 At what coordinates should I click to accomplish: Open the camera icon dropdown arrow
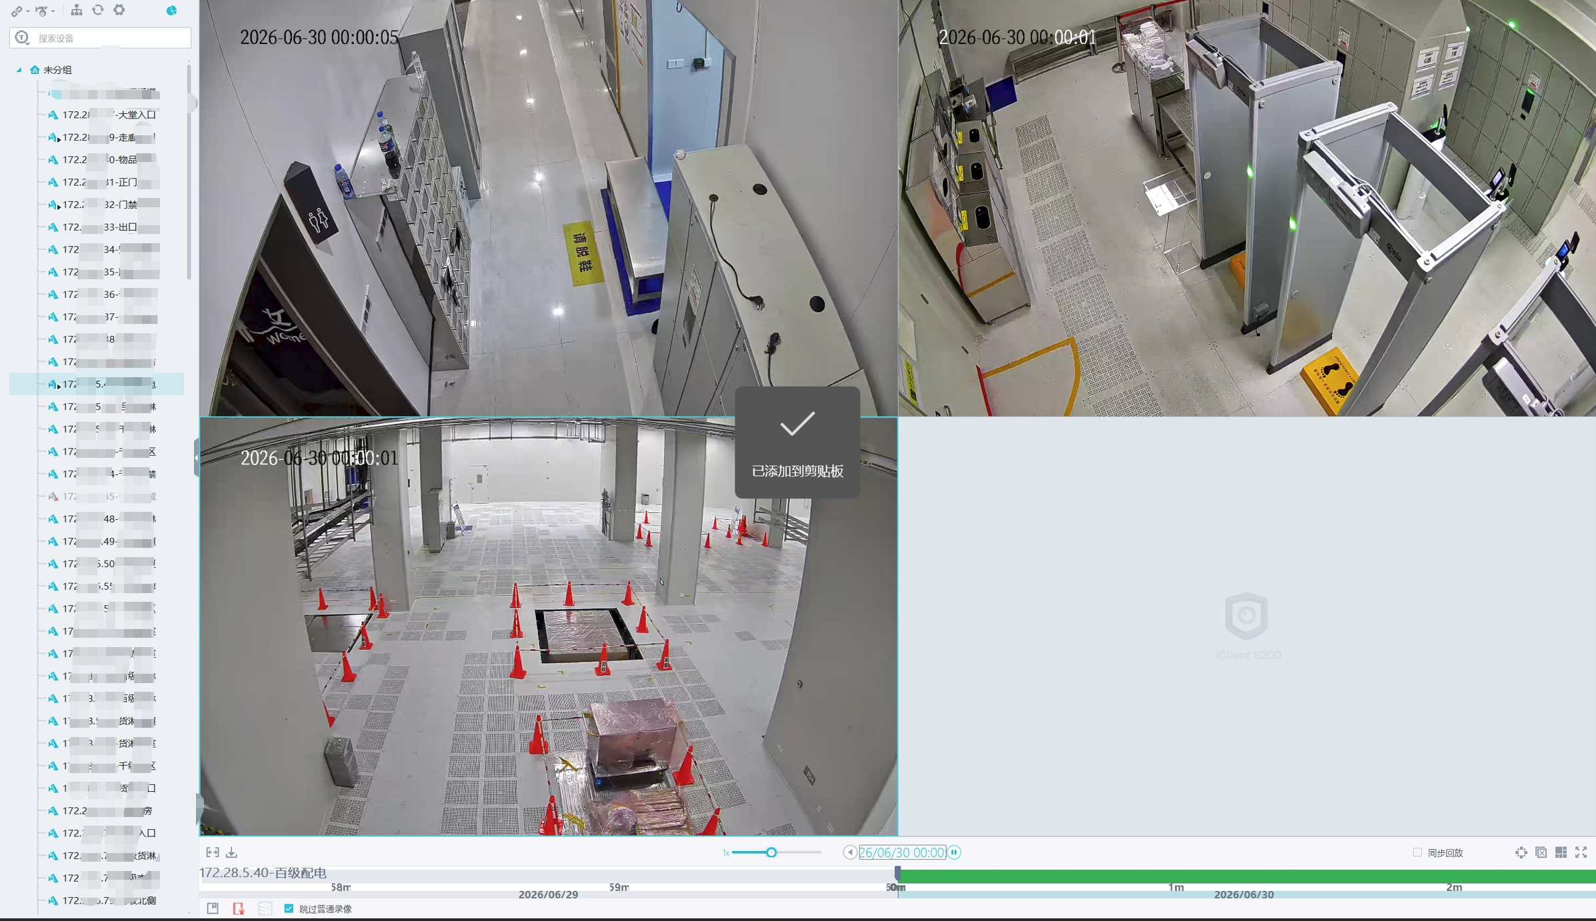click(x=53, y=11)
